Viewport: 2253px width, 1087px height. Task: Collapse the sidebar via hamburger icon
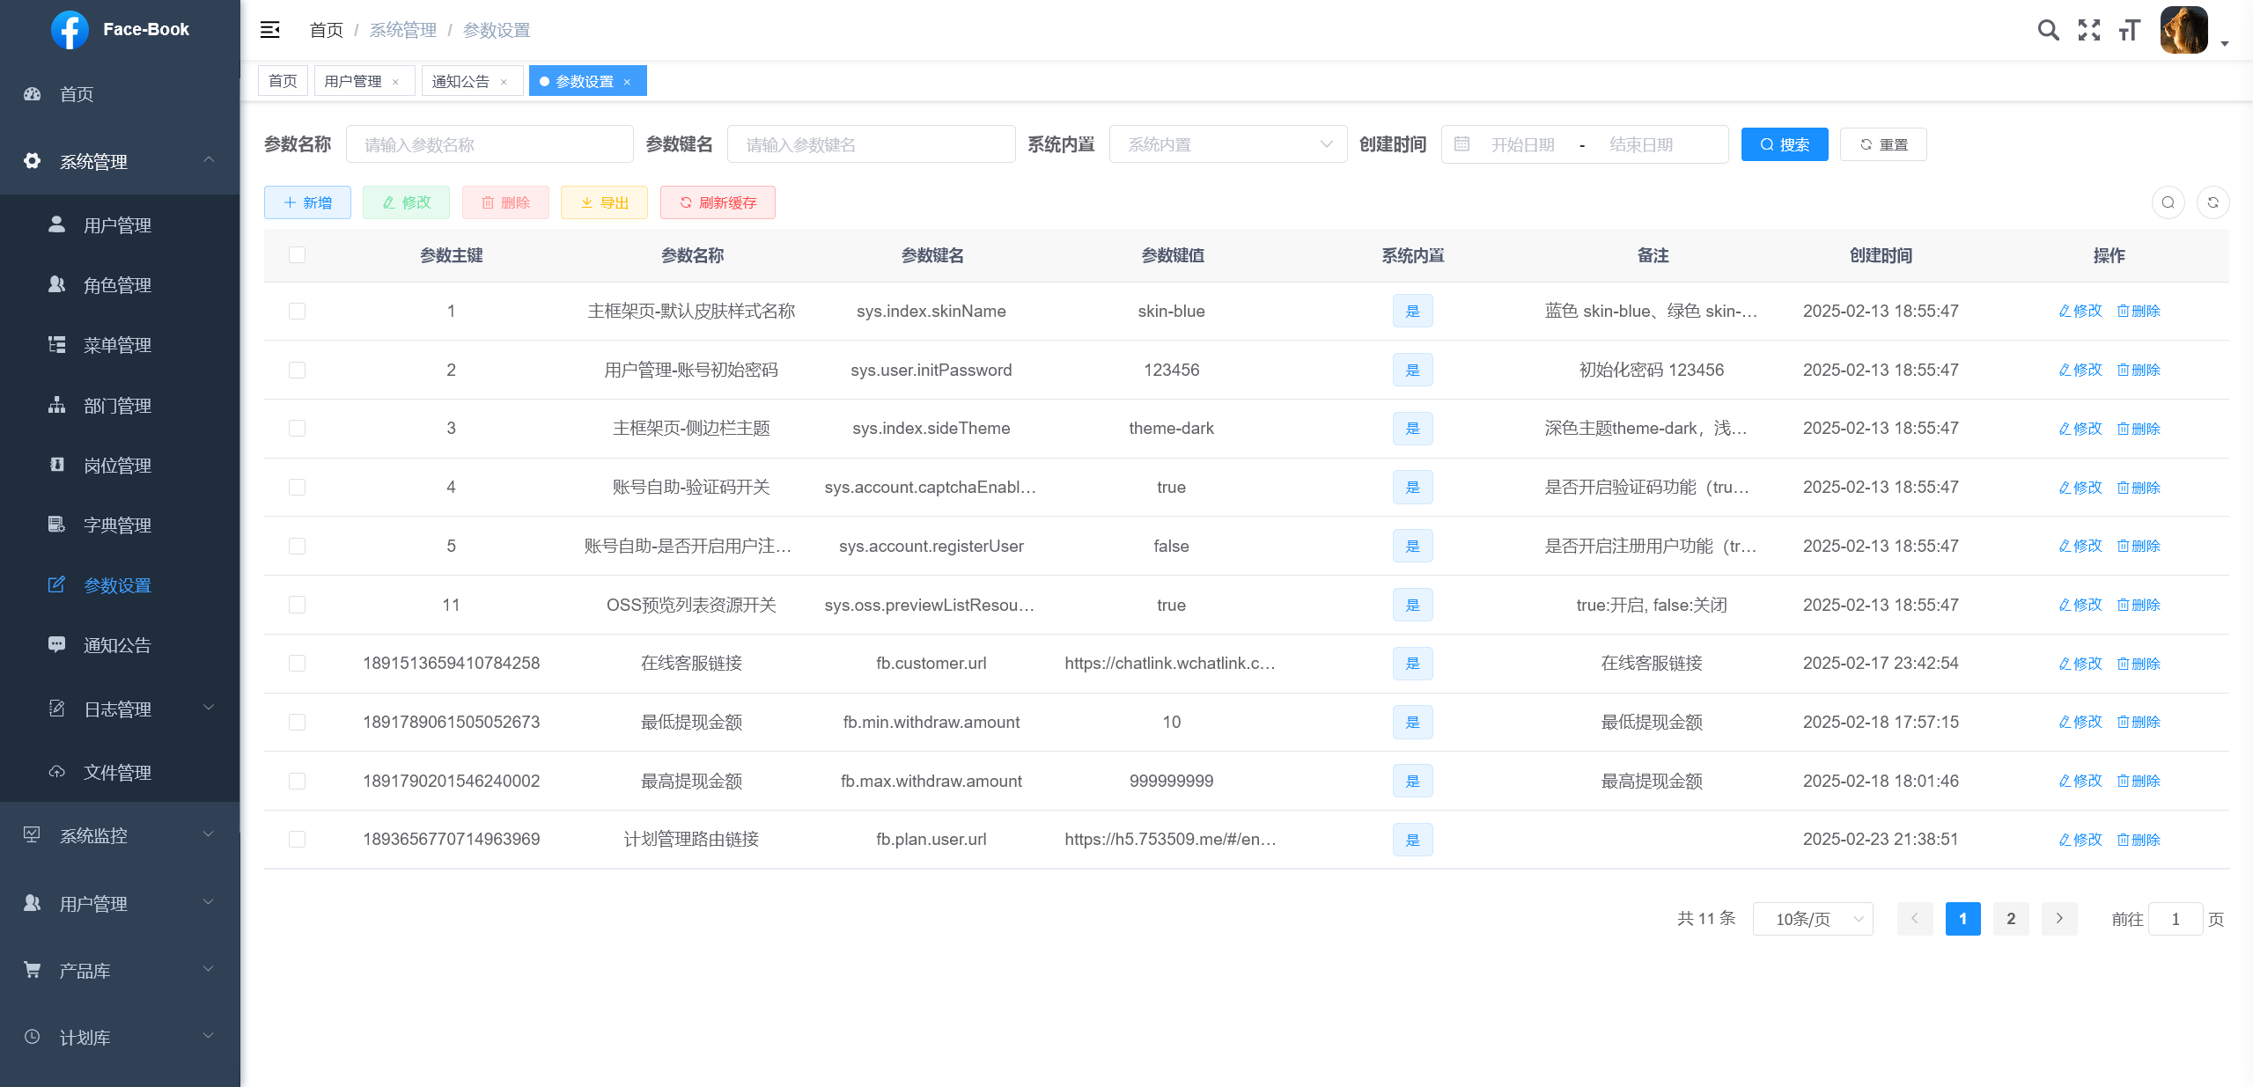click(x=270, y=29)
